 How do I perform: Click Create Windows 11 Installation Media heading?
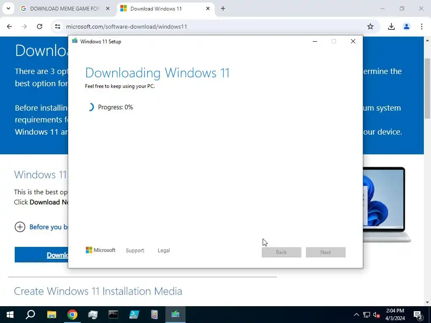click(x=98, y=291)
